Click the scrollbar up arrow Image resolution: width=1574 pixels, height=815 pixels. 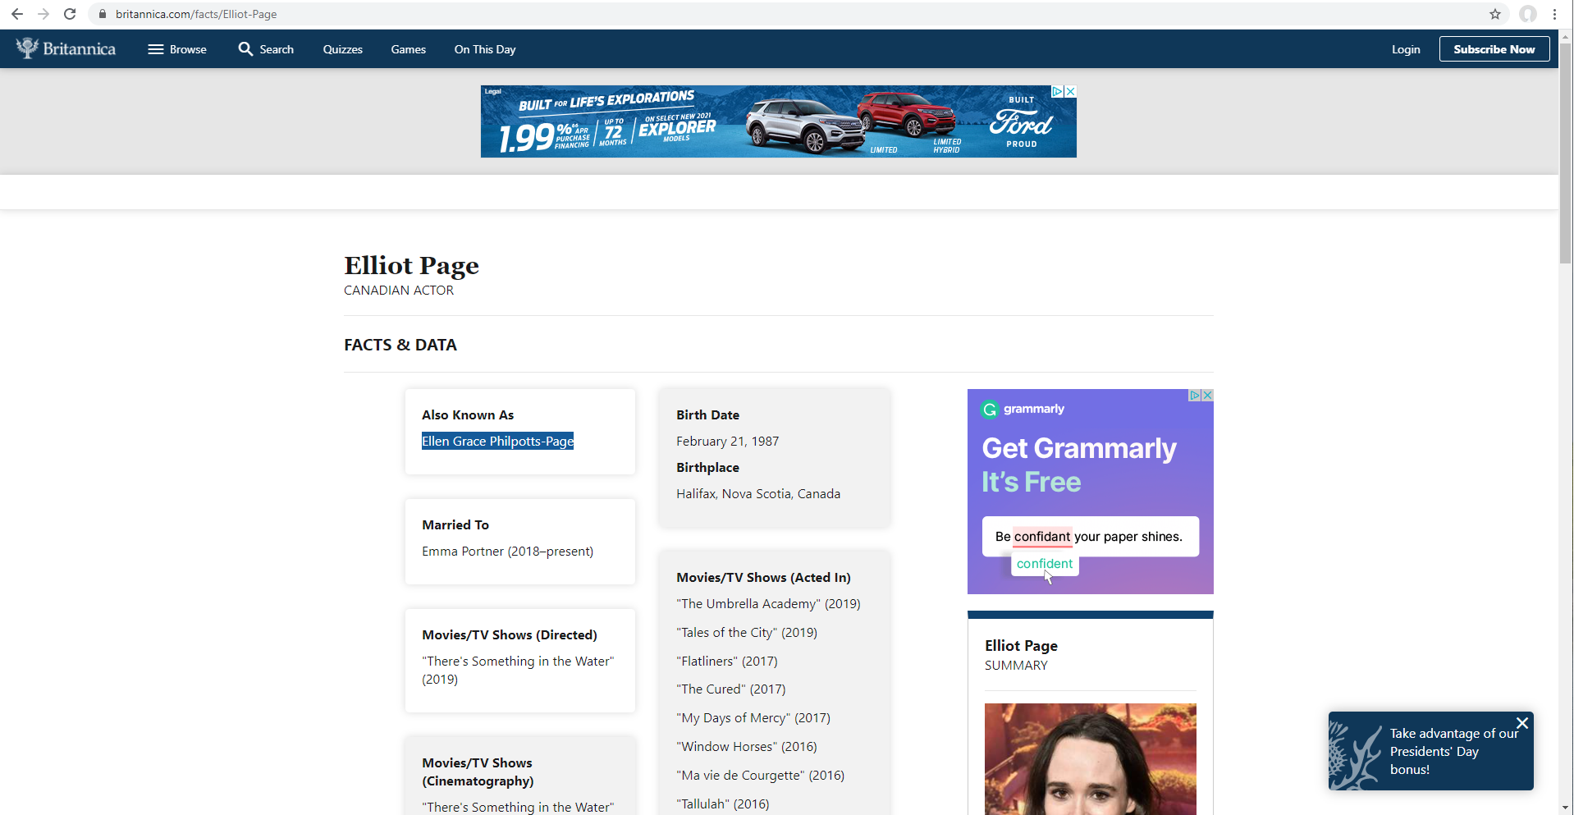click(x=1566, y=36)
